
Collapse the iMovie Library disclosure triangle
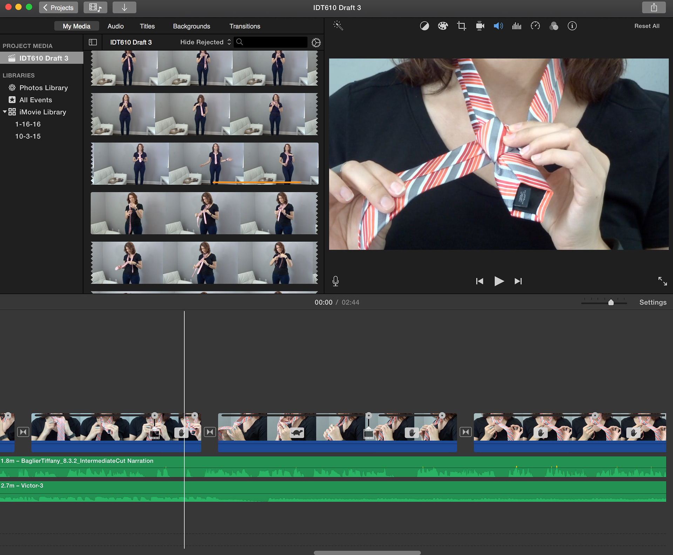[x=5, y=112]
